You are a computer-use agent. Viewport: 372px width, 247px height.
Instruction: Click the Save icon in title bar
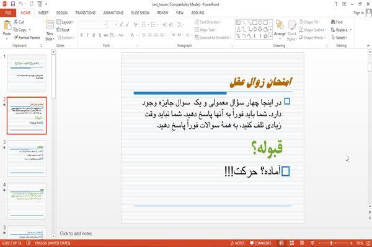click(13, 4)
